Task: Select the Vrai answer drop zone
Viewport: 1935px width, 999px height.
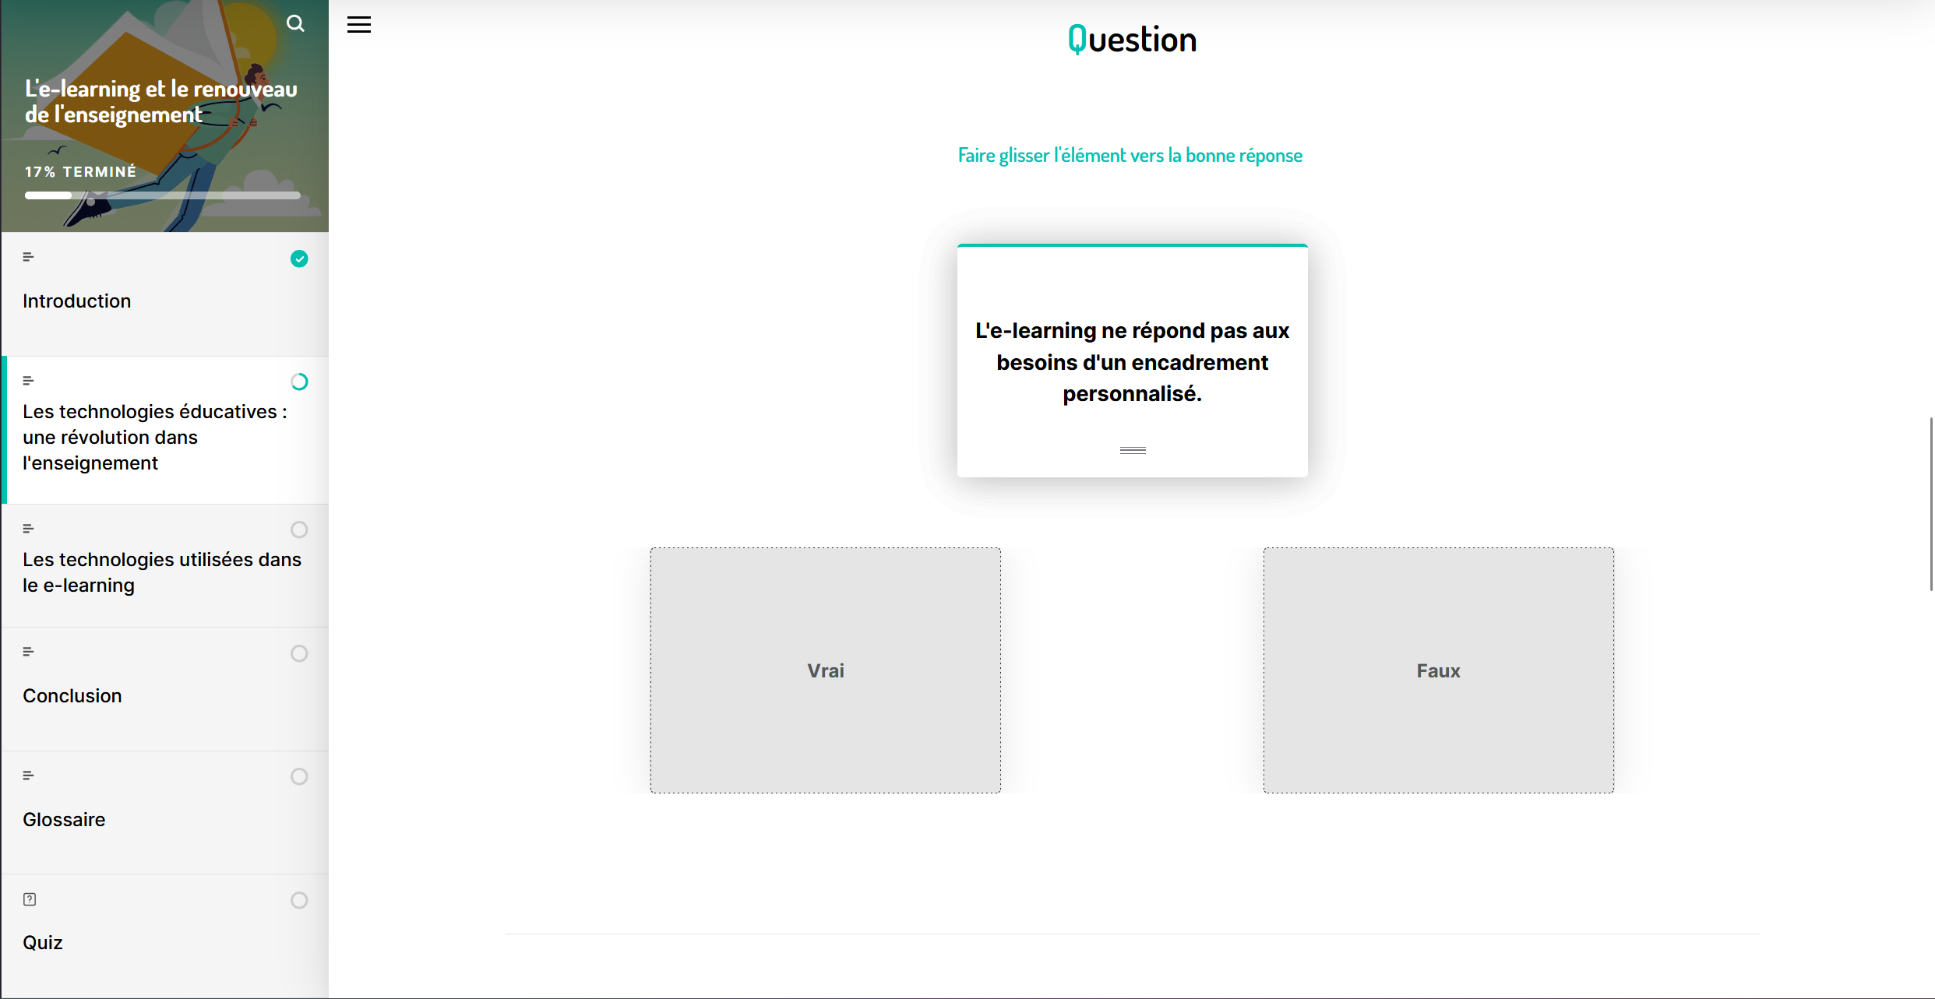Action: point(825,670)
